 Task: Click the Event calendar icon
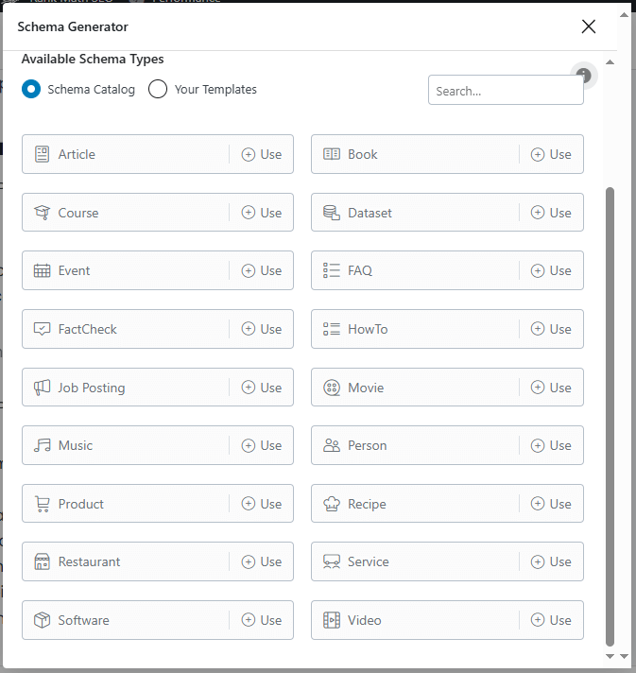point(42,270)
